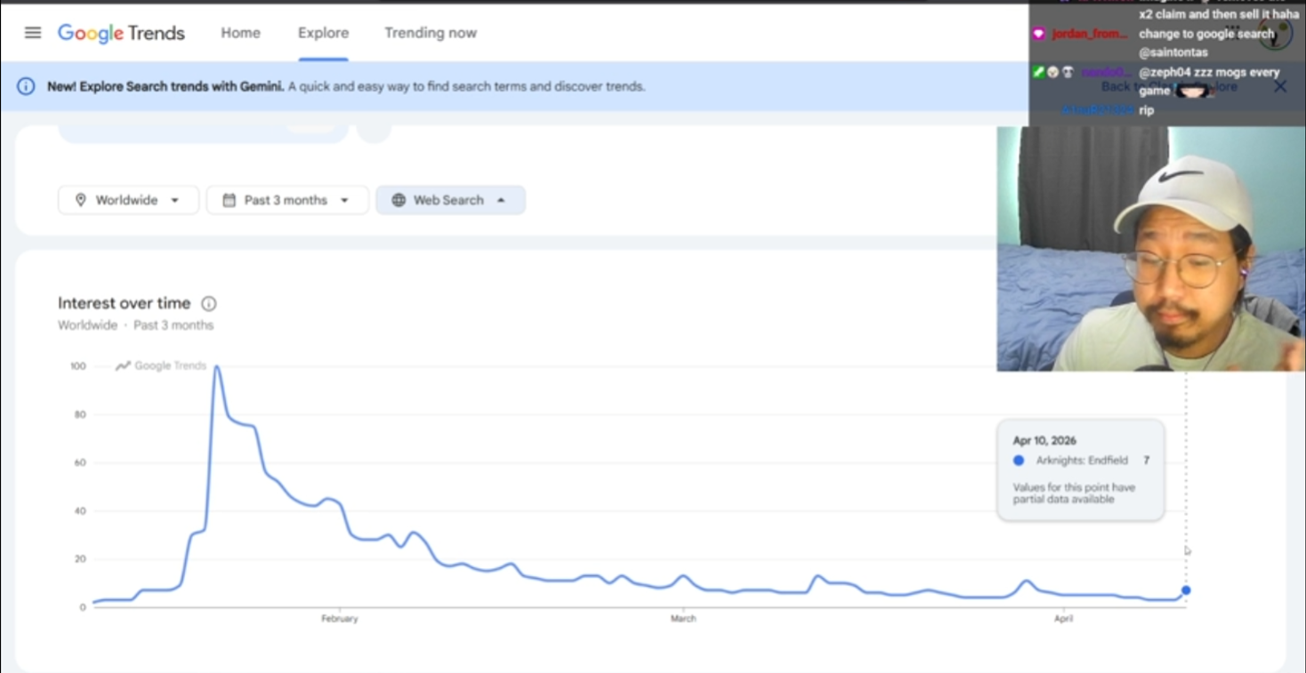The image size is (1306, 673).
Task: Click the "New! Explore Search trends with Gemini." text
Action: pyautogui.click(x=165, y=86)
